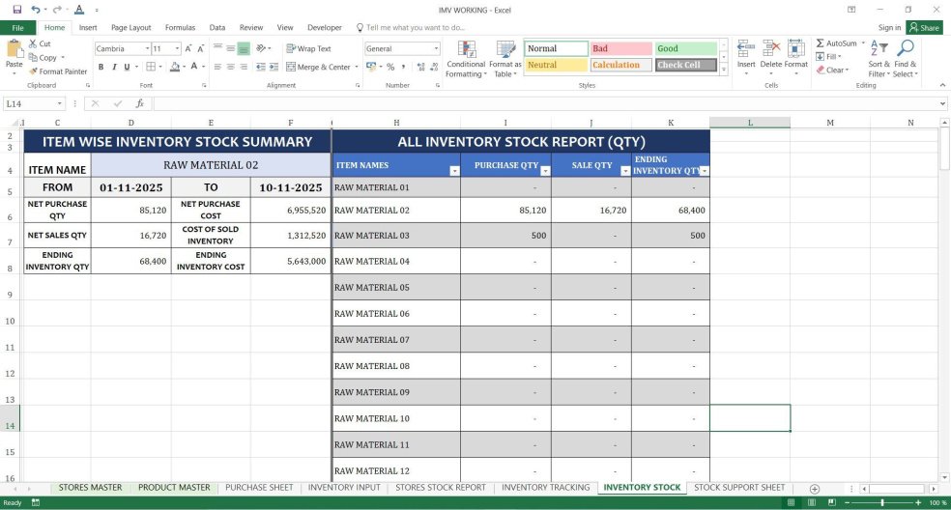Open the SALE QTY column filter dropdown
This screenshot has width=951, height=510.
pyautogui.click(x=625, y=171)
